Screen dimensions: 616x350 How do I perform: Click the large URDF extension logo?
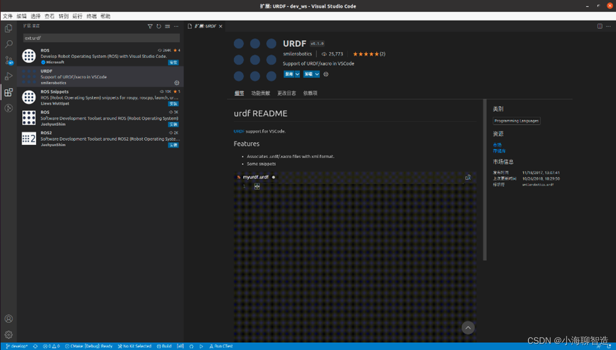(255, 60)
